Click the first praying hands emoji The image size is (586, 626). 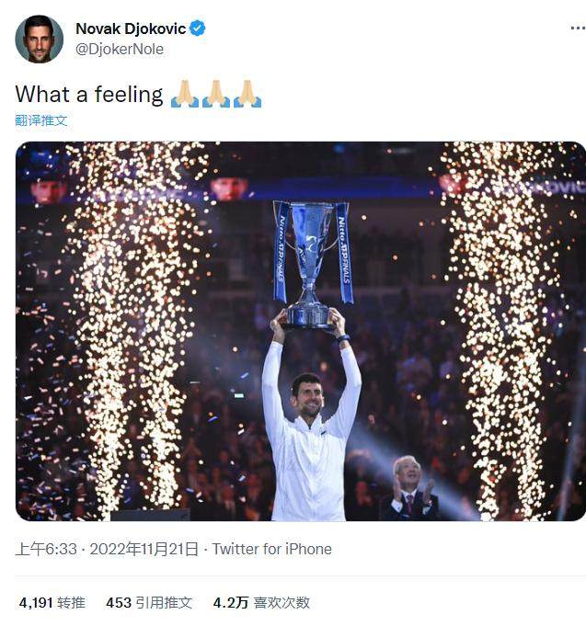184,94
